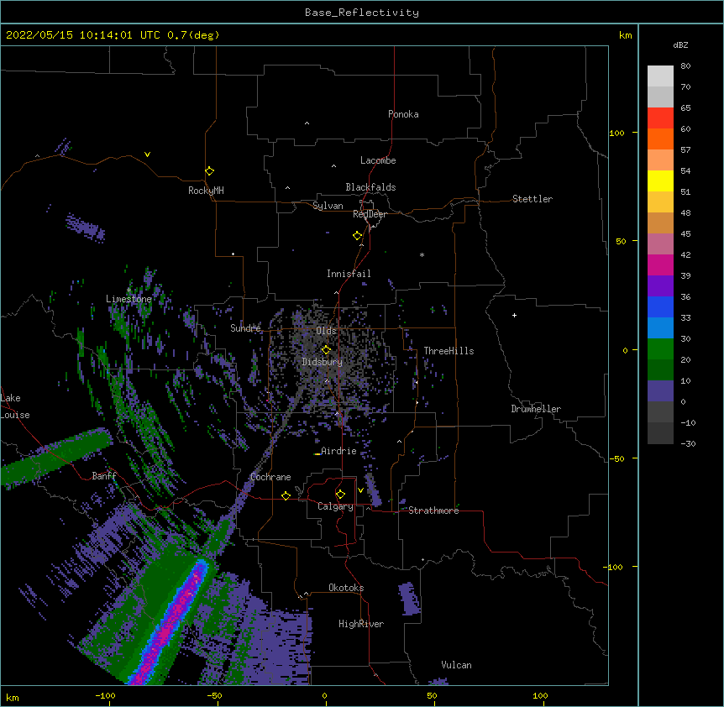Click the 57 dBZ orange legend swatch

tap(660, 139)
